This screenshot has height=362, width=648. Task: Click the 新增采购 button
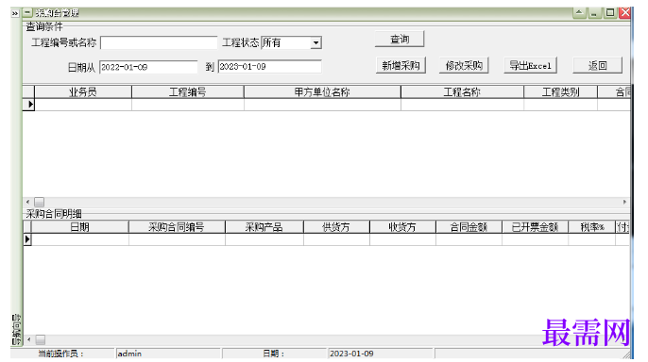[401, 66]
